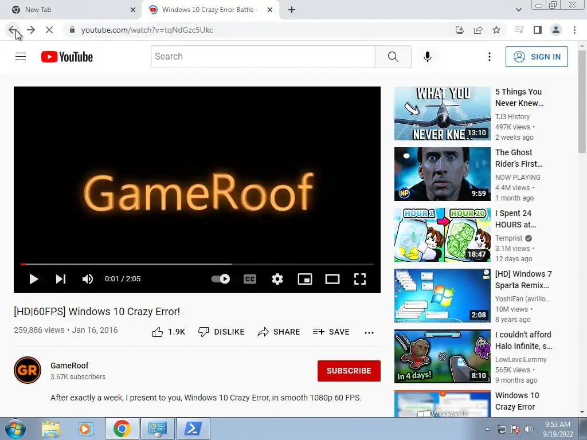This screenshot has height=440, width=587.
Task: Go back with the browser back arrow
Action: [13, 30]
